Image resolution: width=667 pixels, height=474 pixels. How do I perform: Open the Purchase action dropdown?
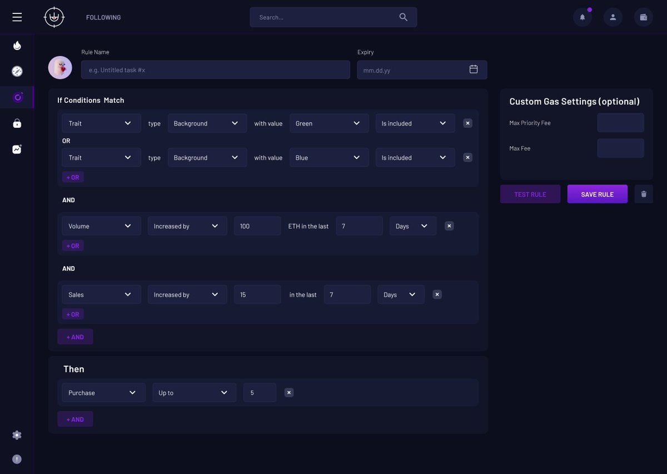point(103,392)
